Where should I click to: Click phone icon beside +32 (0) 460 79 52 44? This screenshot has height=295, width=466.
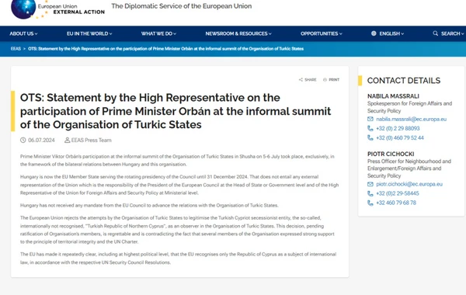(370, 138)
